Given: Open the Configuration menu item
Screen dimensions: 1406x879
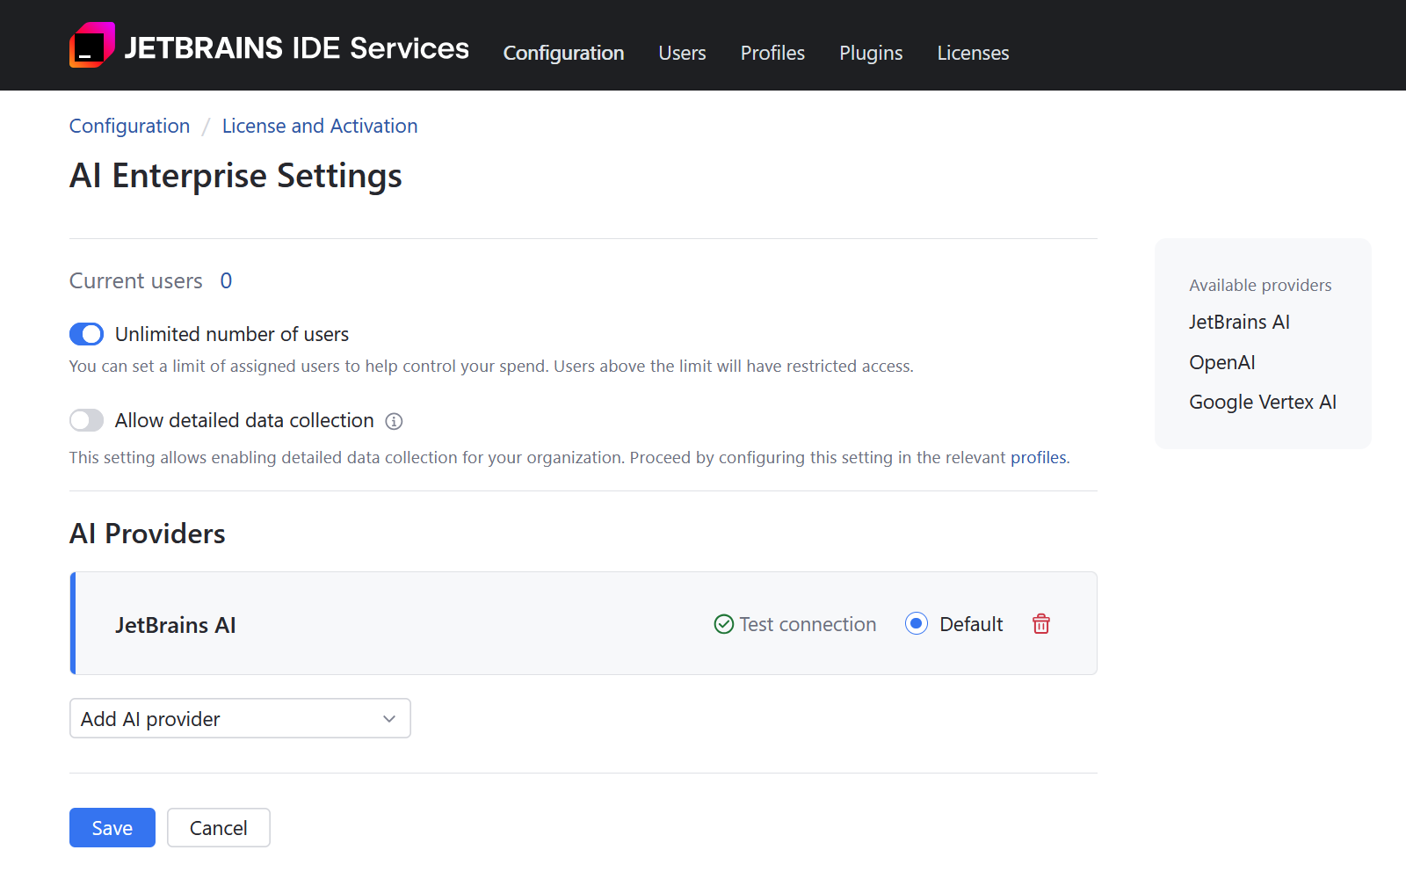Looking at the screenshot, I should click(563, 53).
